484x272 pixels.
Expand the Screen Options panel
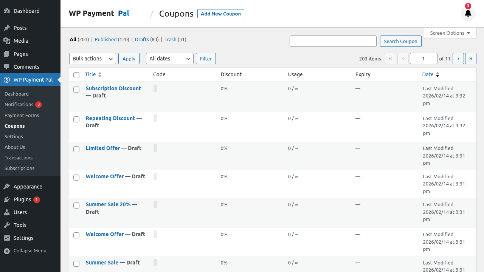[450, 33]
